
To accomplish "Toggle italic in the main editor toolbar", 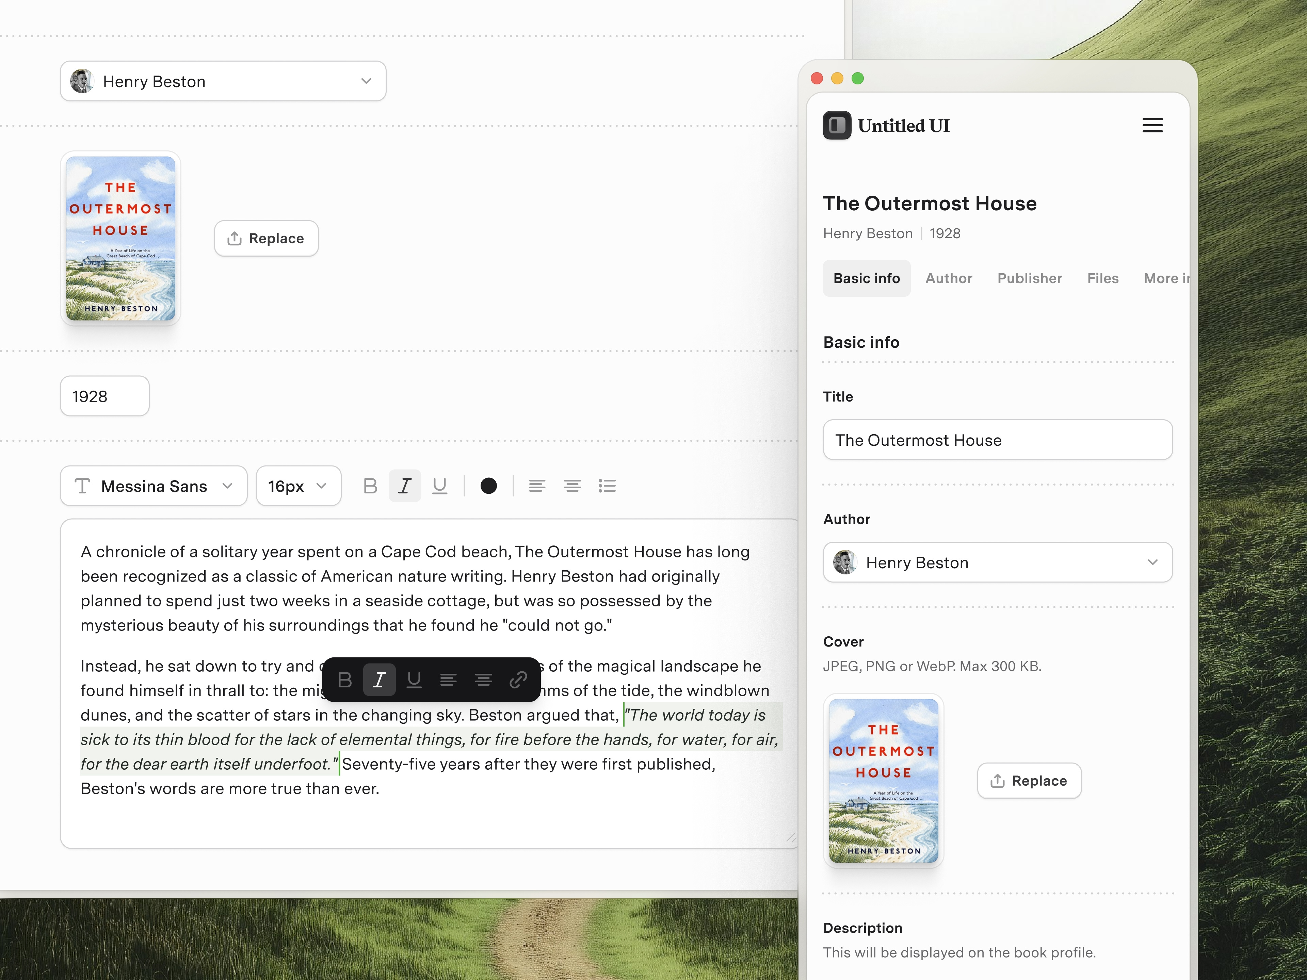I will [x=405, y=486].
